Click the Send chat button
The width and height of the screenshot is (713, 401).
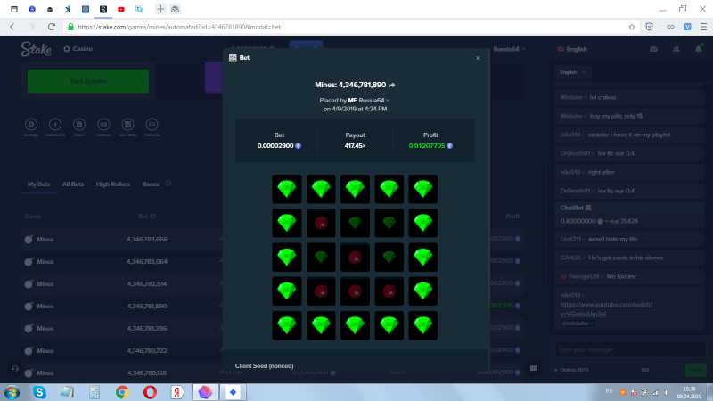696,370
